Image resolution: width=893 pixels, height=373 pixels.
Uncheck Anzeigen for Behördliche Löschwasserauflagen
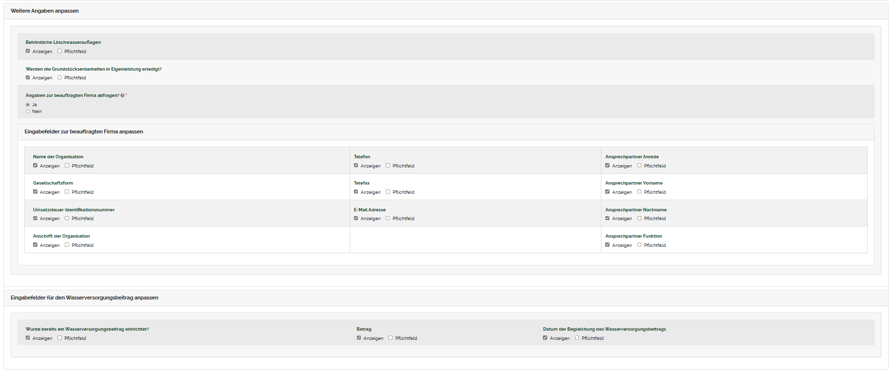(28, 51)
